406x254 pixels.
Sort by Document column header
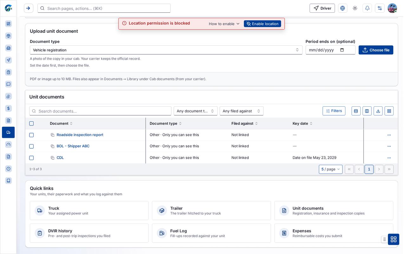click(61, 124)
